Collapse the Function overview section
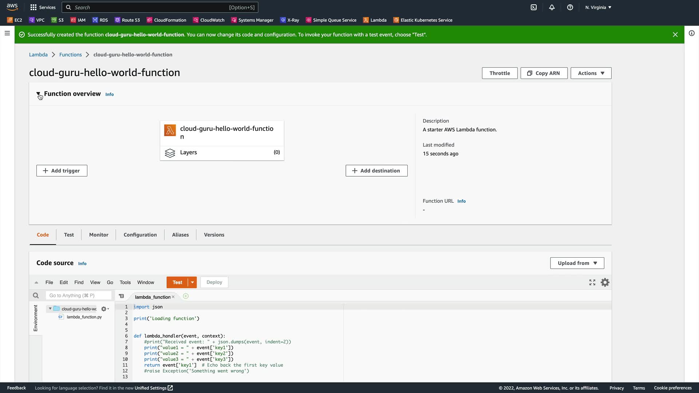699x393 pixels. point(39,94)
